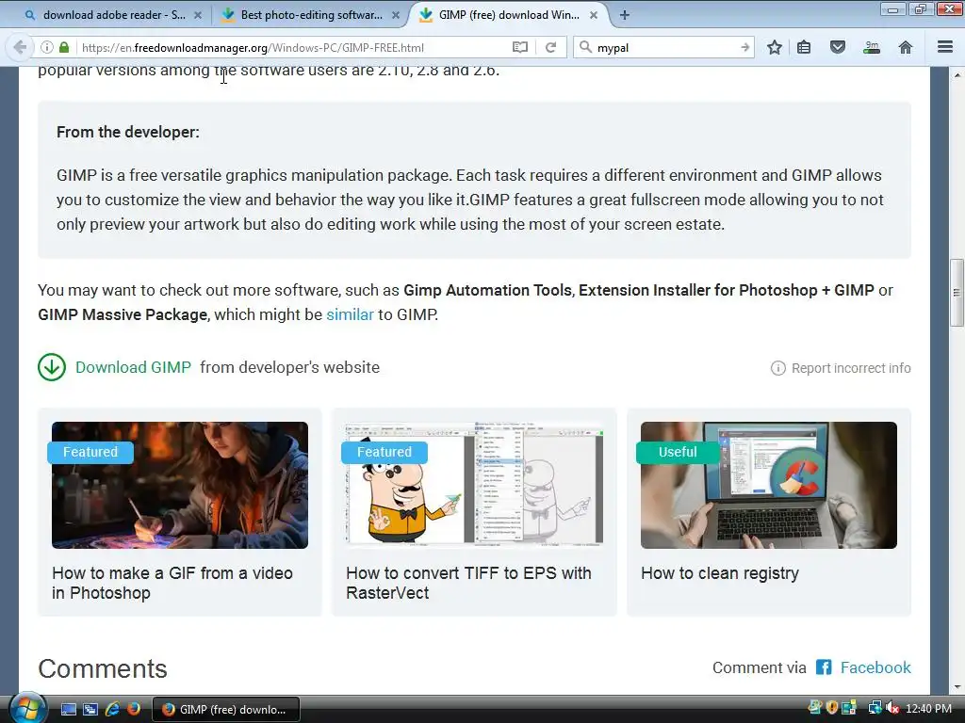Viewport: 965px width, 723px height.
Task: Open Windows Start orb
Action: (x=27, y=708)
